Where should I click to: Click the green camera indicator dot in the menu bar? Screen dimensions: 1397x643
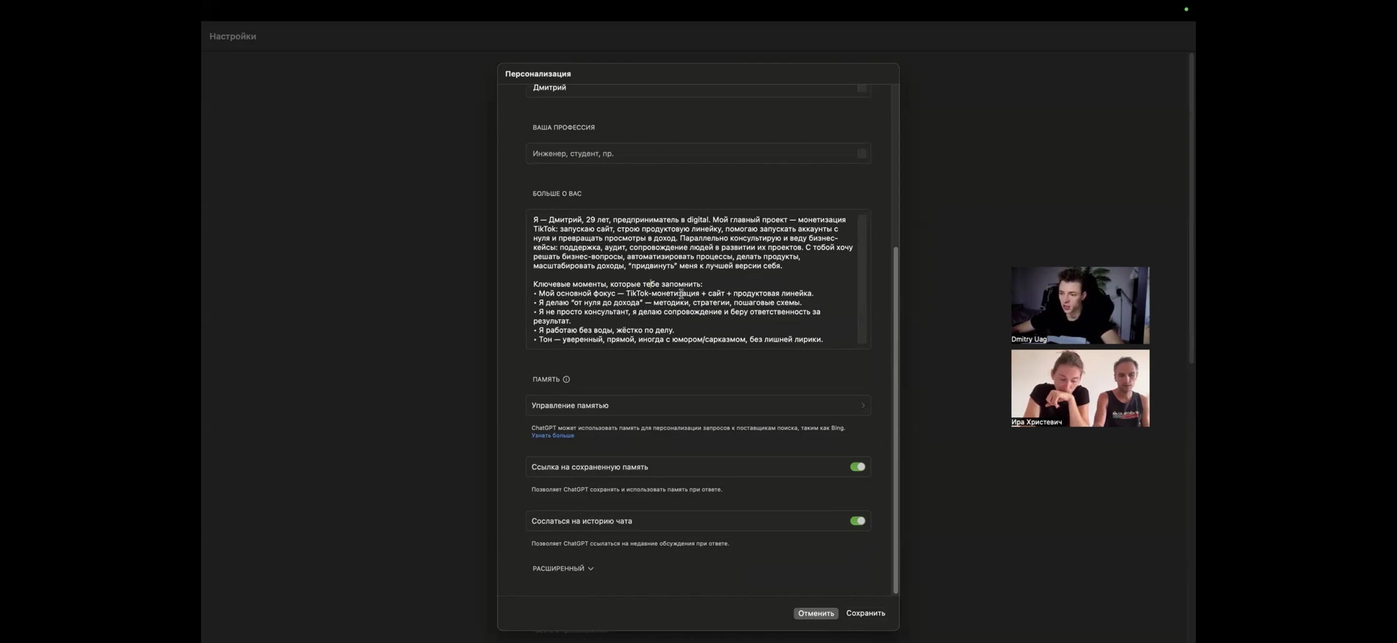tap(1186, 9)
